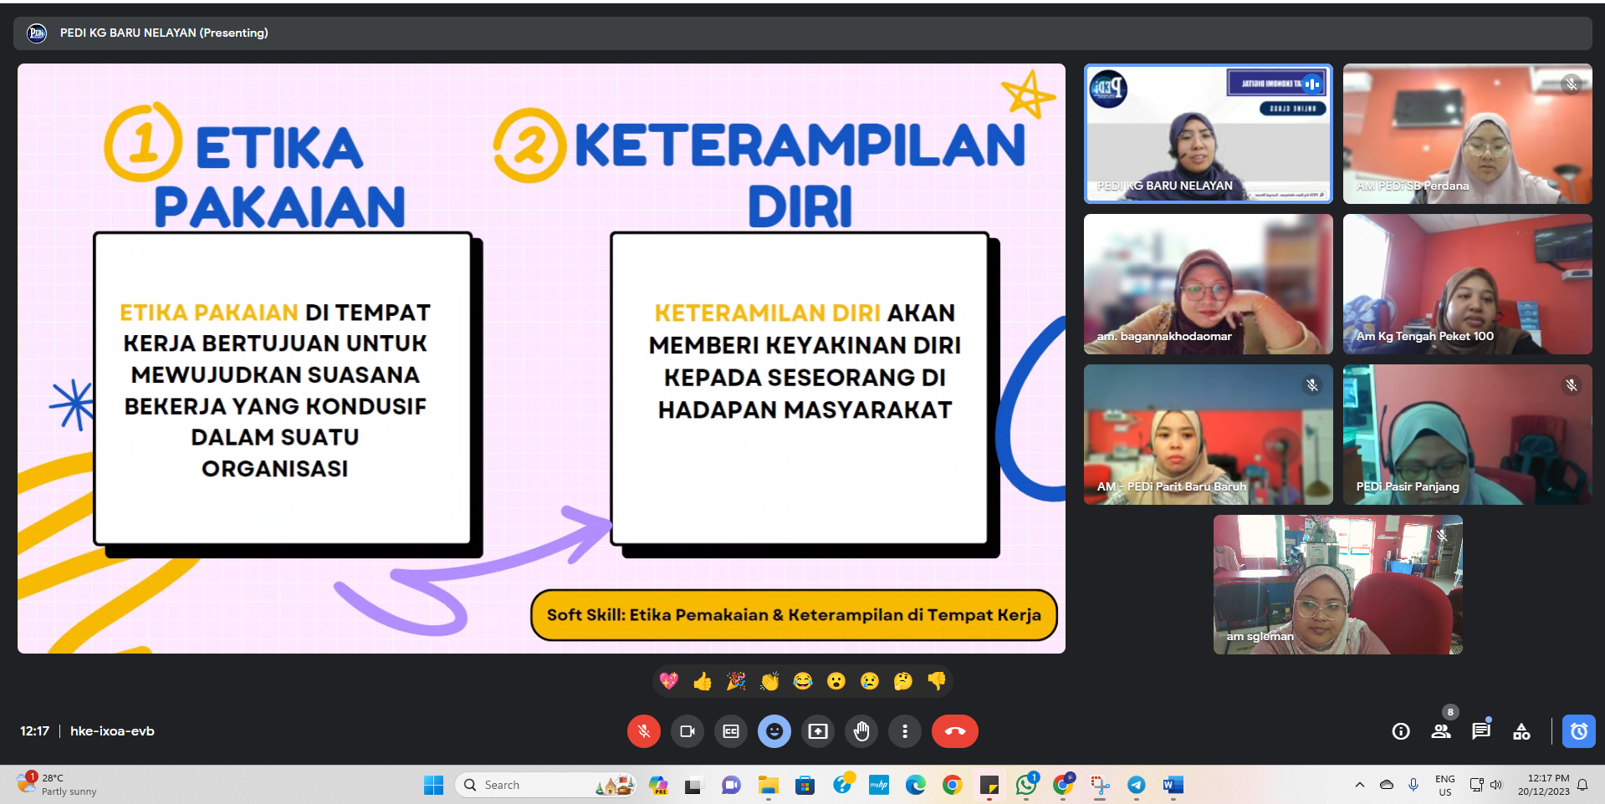
Task: Turn off the camera
Action: [687, 731]
